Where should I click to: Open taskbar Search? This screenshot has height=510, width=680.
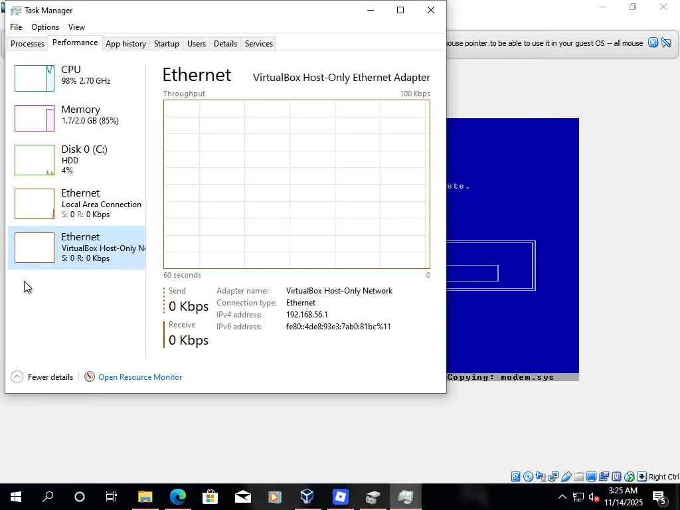click(x=48, y=497)
